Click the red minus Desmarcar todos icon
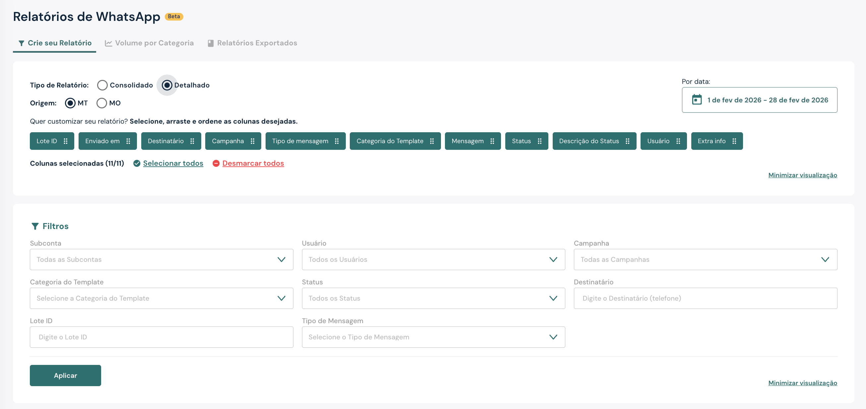 click(x=216, y=163)
